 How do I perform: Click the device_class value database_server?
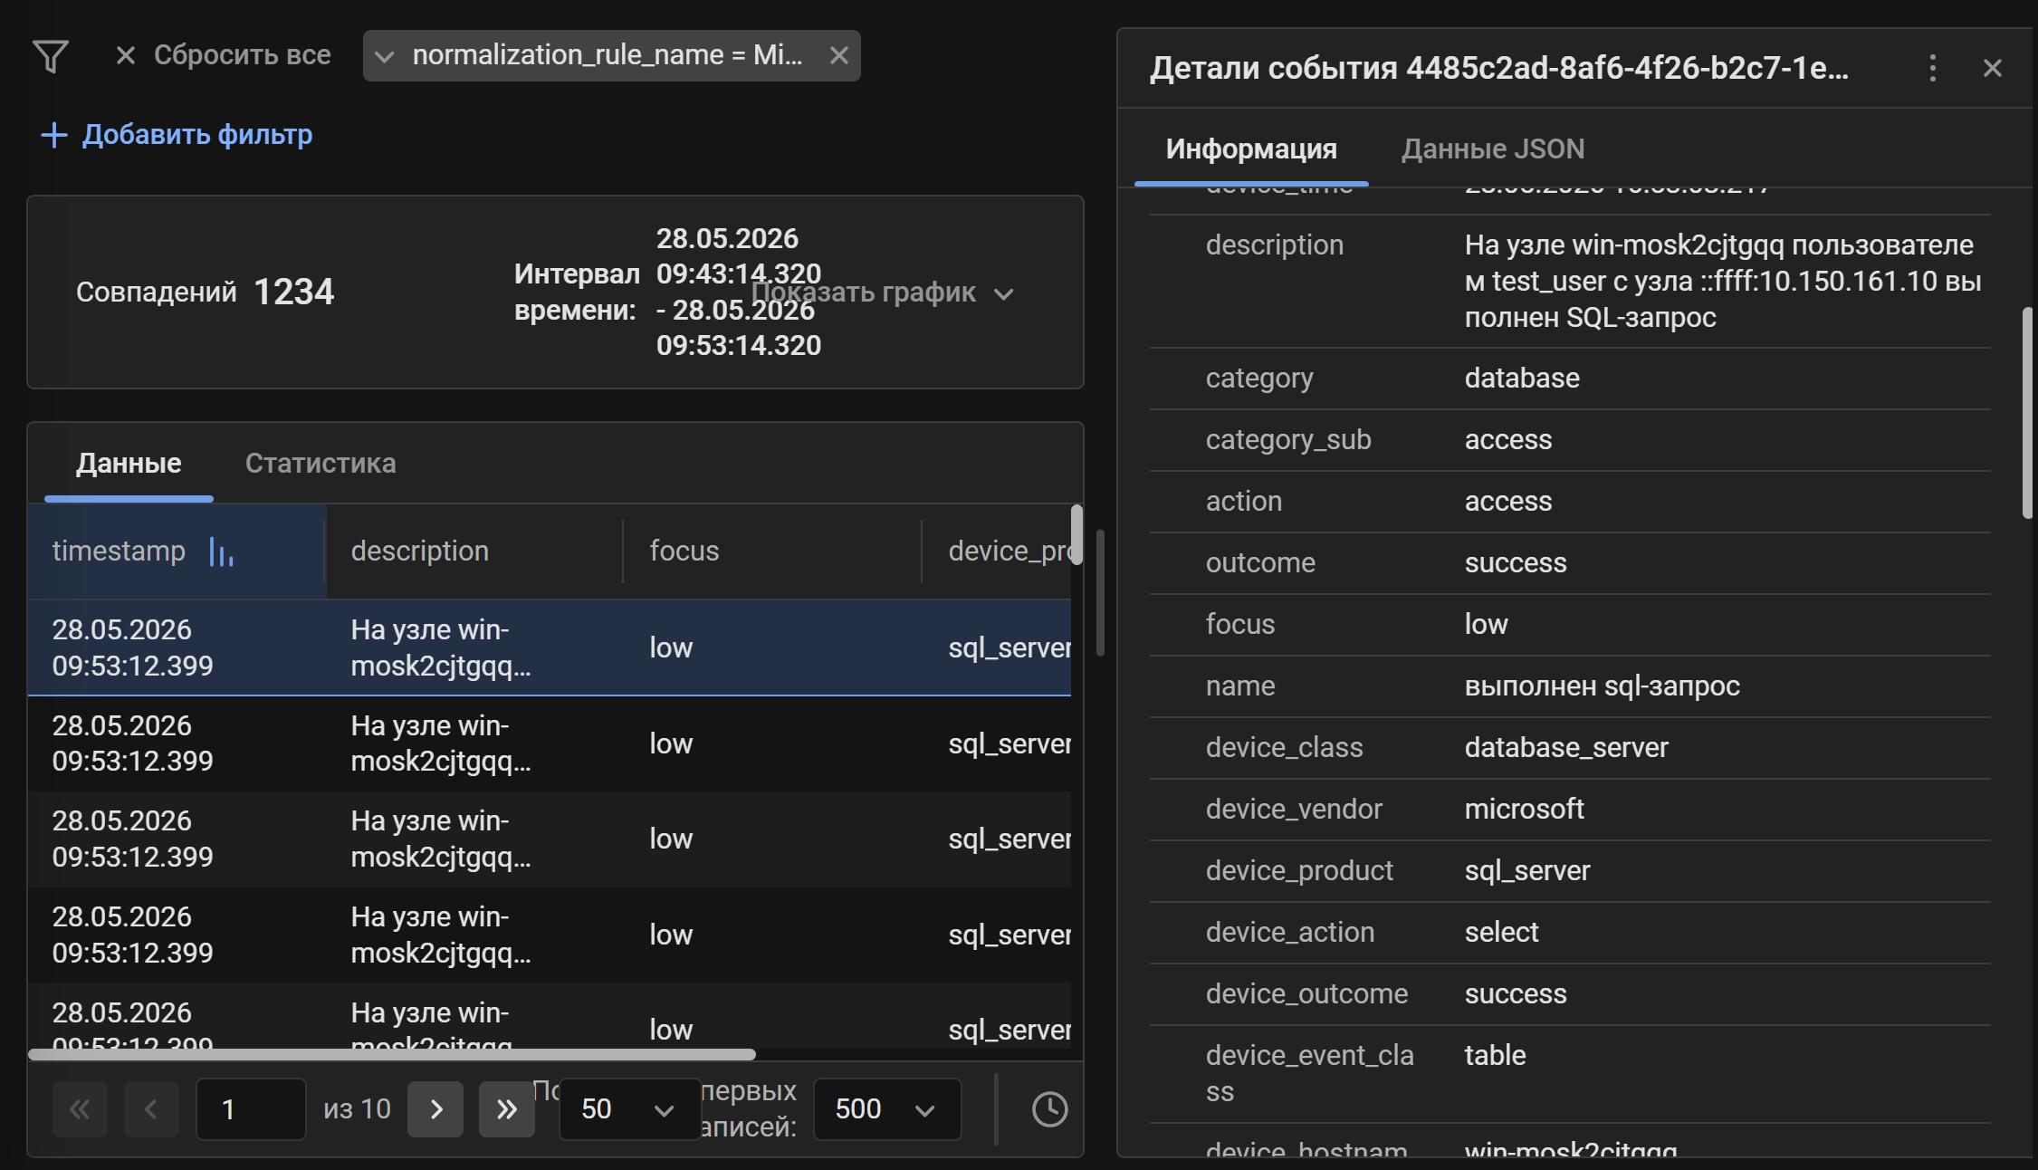[1566, 748]
